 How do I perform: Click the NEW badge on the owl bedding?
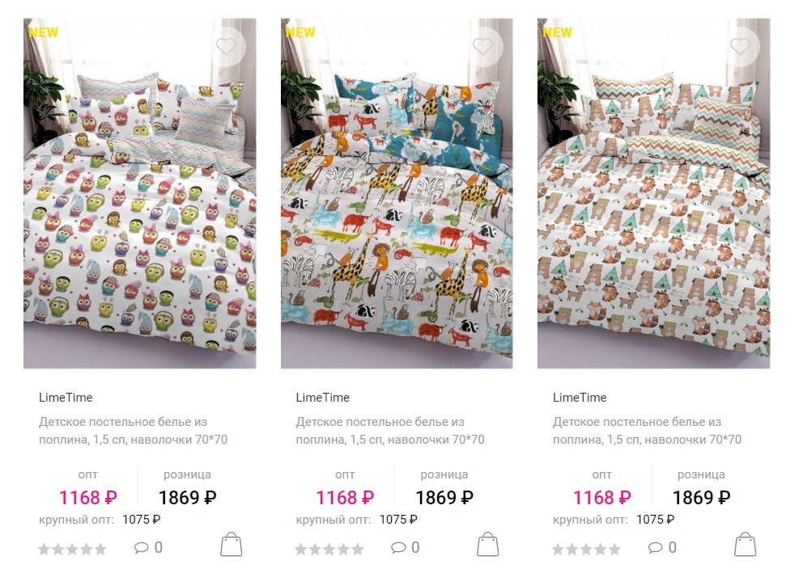click(43, 32)
